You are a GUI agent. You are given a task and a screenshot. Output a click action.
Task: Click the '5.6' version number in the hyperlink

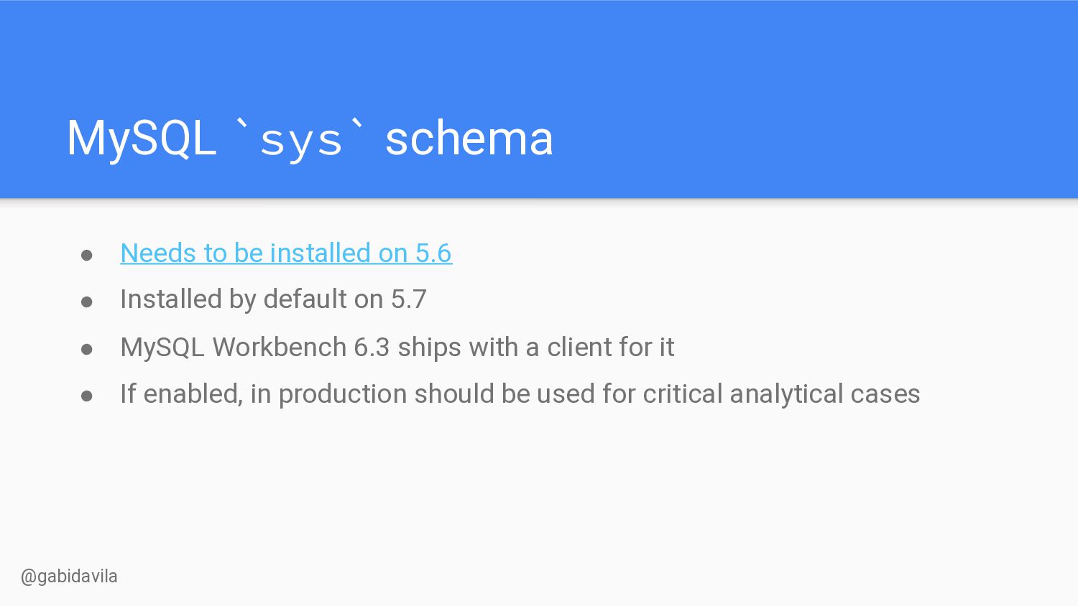433,253
